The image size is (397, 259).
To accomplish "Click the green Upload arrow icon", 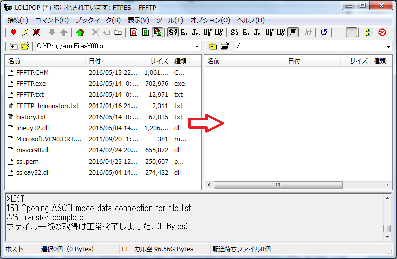I will click(x=79, y=32).
